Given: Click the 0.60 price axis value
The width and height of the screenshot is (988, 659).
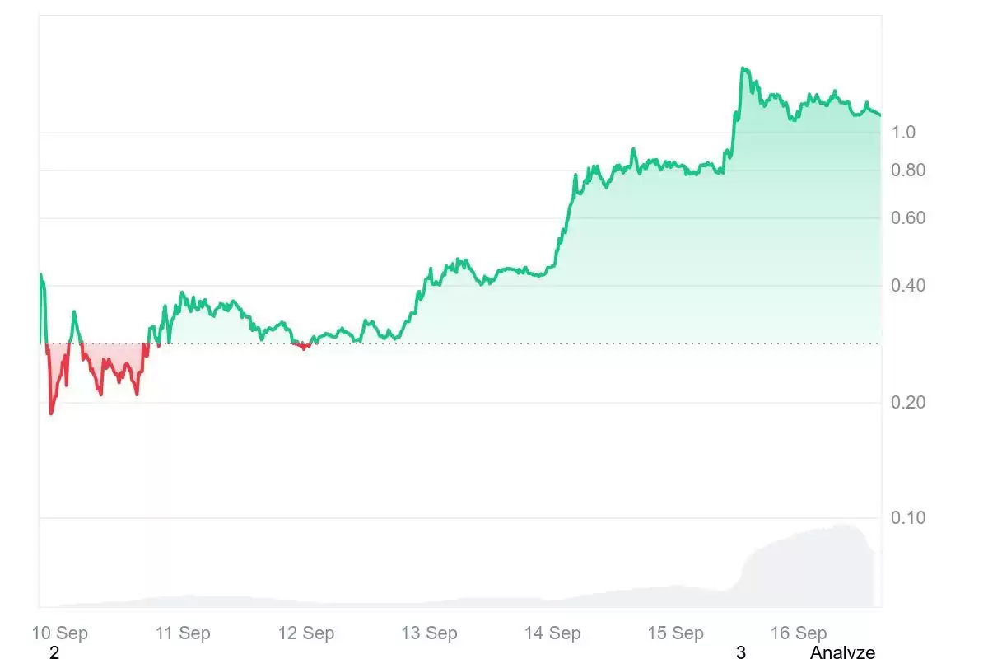Looking at the screenshot, I should pos(908,218).
